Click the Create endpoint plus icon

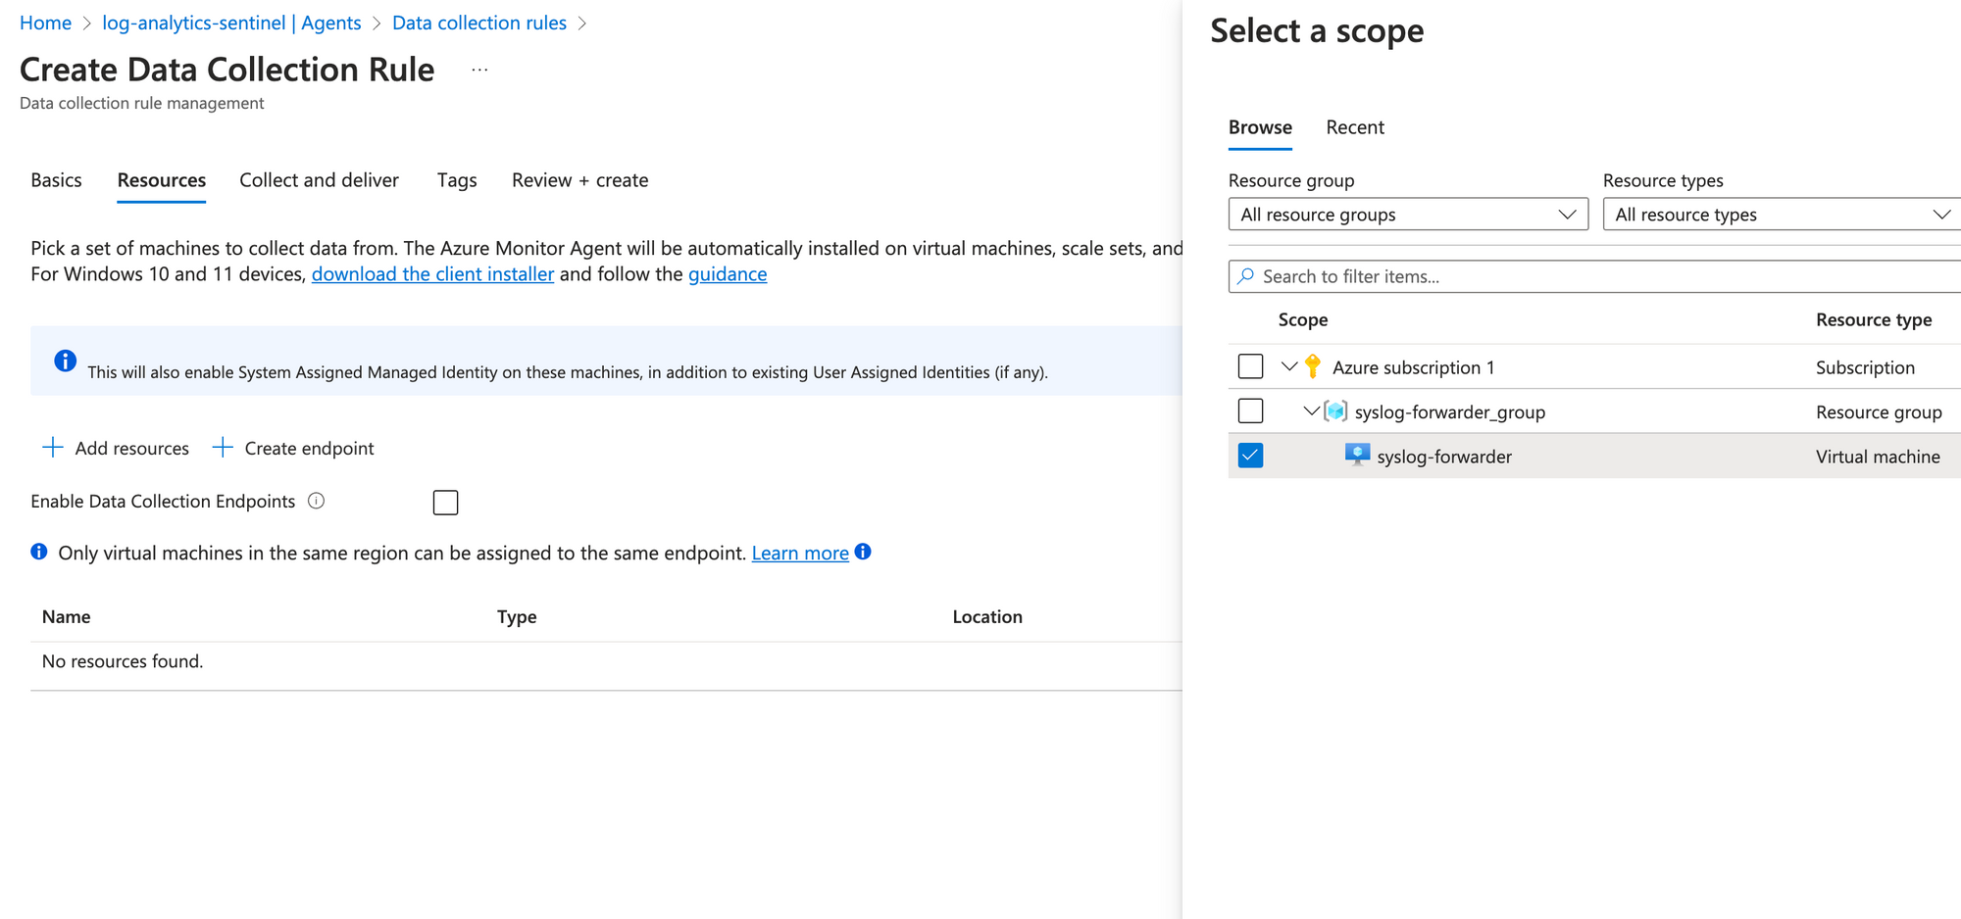223,448
